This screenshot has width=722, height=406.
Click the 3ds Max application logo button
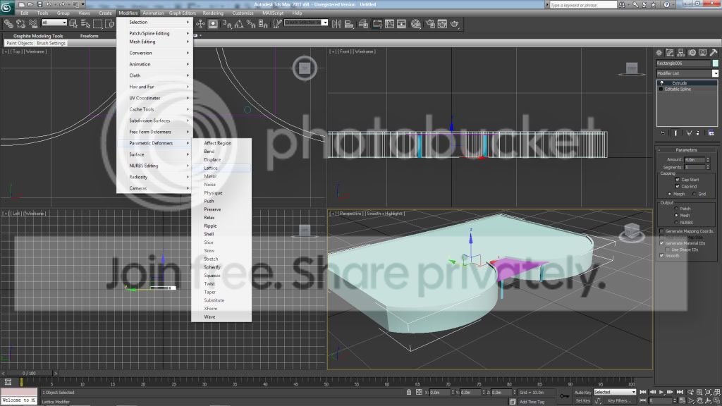click(6, 7)
